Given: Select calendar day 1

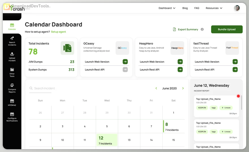Looking at the screenshot, I should [x=173, y=113].
